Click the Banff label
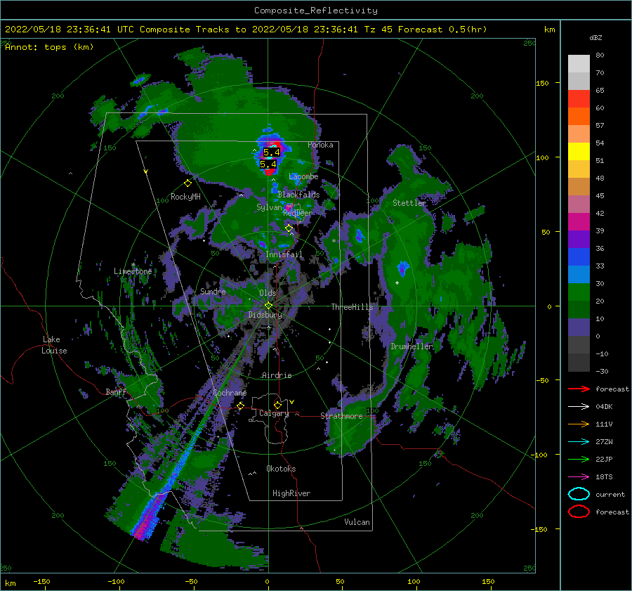Screen dimensions: 632x591 point(116,391)
